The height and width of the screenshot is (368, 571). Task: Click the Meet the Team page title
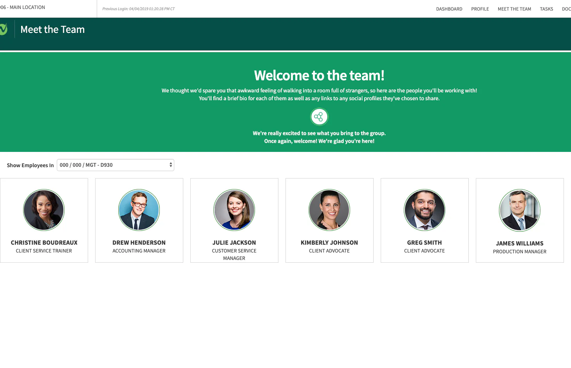tap(52, 29)
